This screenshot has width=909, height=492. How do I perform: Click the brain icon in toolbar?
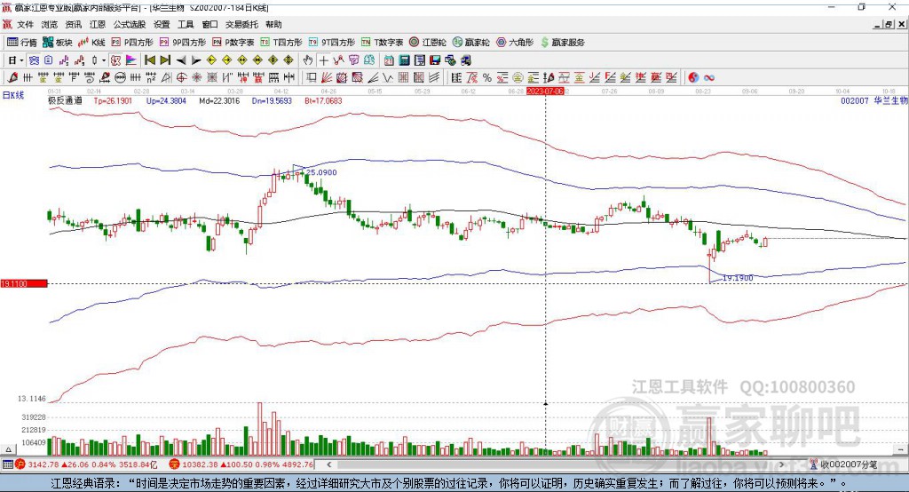point(368,60)
